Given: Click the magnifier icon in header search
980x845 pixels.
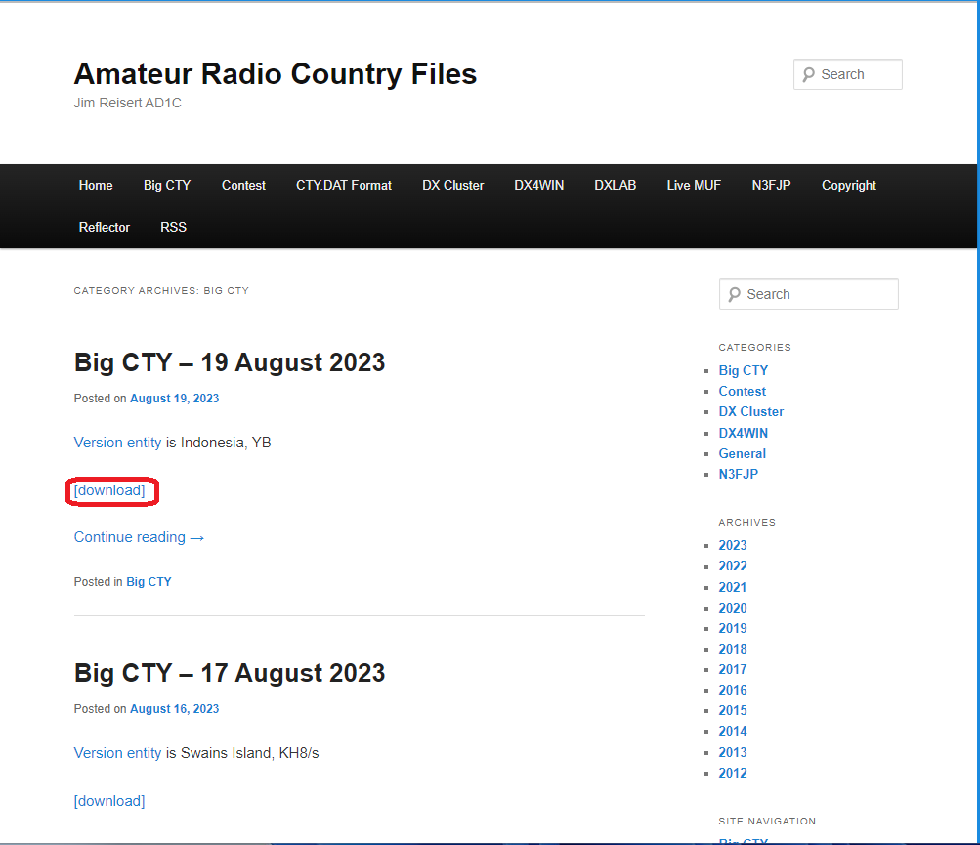Looking at the screenshot, I should [808, 74].
